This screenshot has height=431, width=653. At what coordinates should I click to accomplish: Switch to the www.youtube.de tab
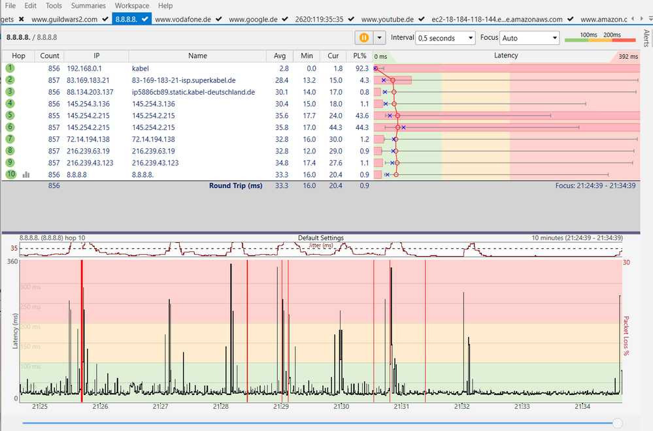click(x=388, y=20)
